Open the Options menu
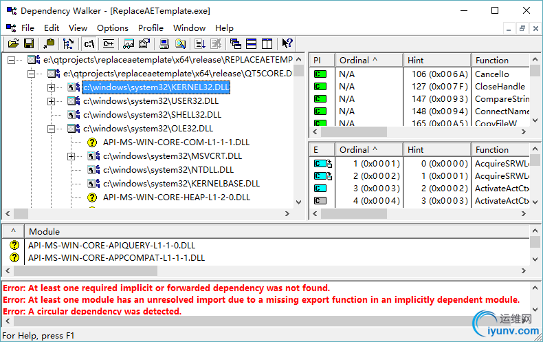 [113, 28]
